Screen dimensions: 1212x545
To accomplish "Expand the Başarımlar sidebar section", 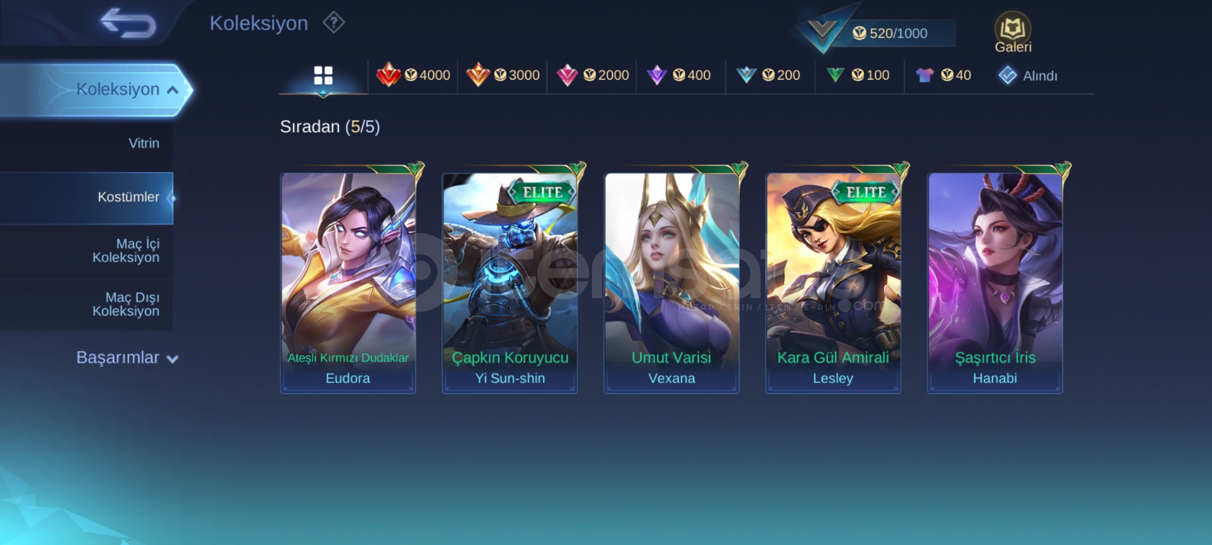I will (x=127, y=358).
